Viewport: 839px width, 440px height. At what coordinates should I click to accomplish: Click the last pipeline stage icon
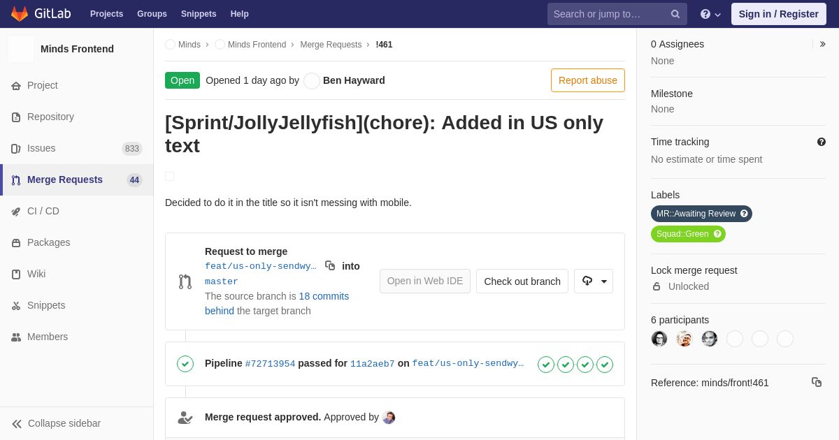(x=605, y=365)
